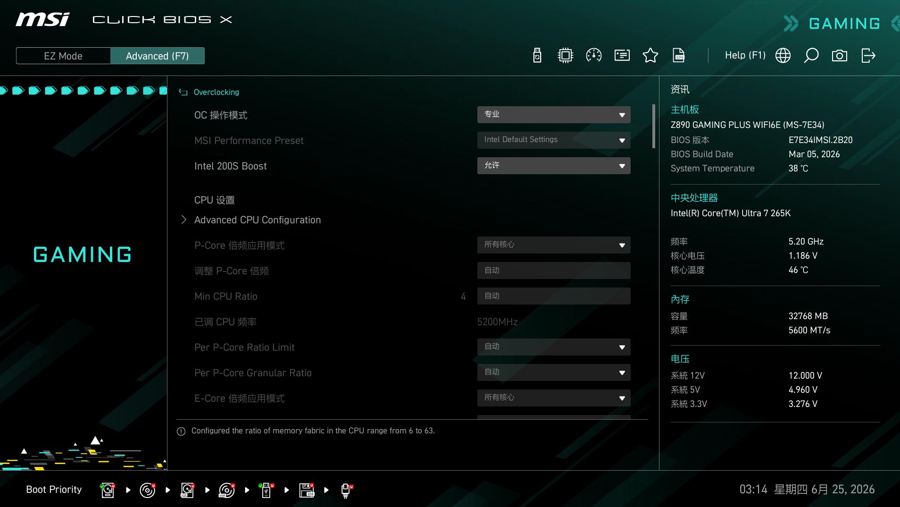Image resolution: width=900 pixels, height=507 pixels.
Task: Click the CPU chip icon in the toolbar
Action: point(565,56)
